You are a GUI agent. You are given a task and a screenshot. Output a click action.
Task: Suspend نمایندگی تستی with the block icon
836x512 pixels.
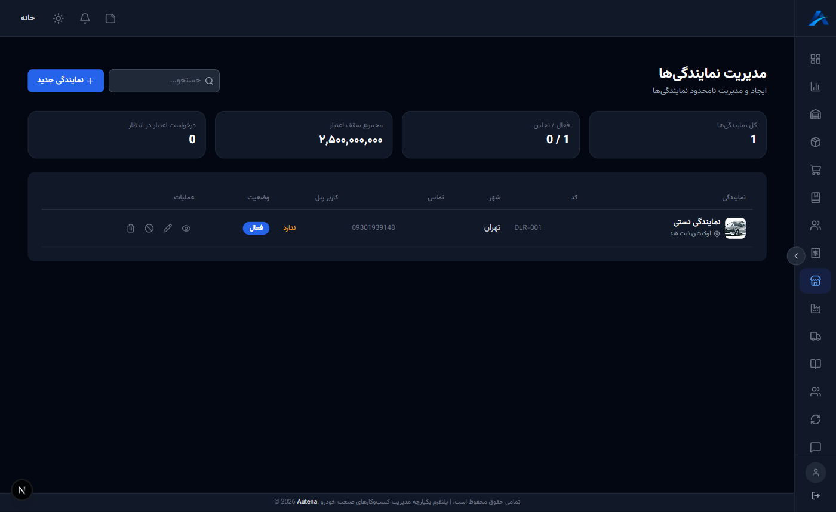(x=149, y=228)
